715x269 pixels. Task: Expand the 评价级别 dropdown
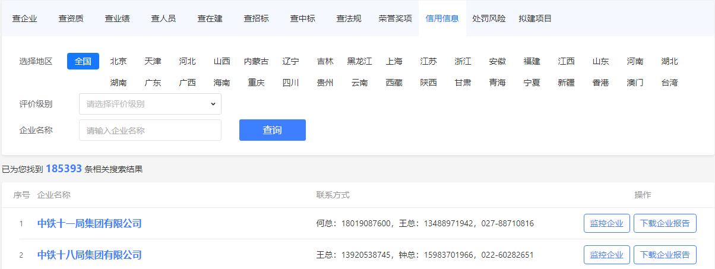(x=150, y=104)
